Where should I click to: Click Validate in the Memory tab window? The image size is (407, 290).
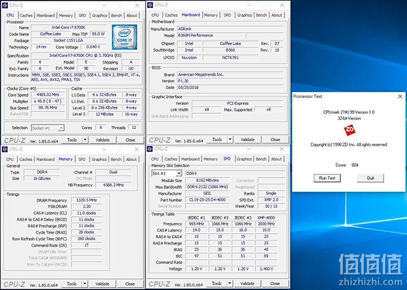point(102,284)
